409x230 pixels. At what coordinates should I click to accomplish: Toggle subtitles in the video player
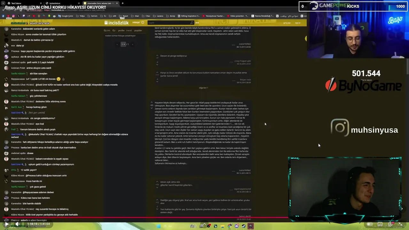point(380,224)
